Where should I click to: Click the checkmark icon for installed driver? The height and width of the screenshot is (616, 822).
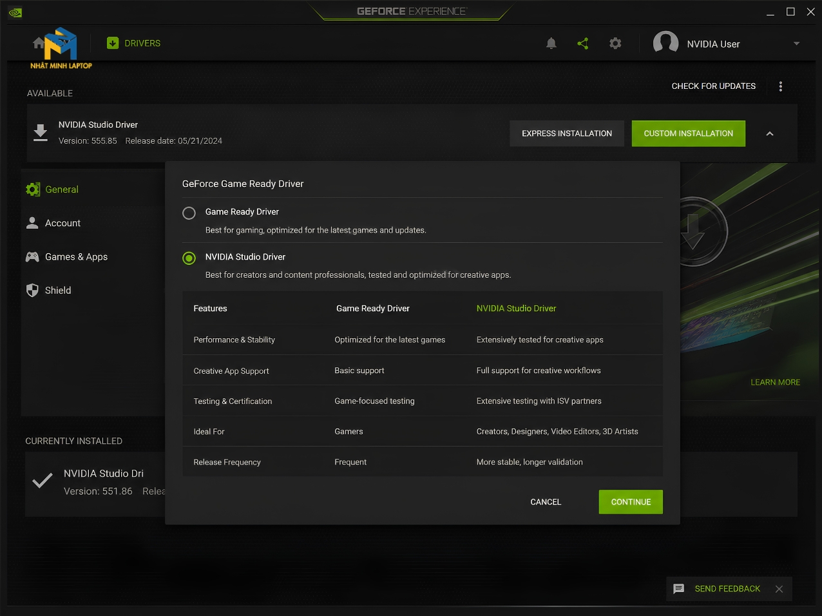43,481
